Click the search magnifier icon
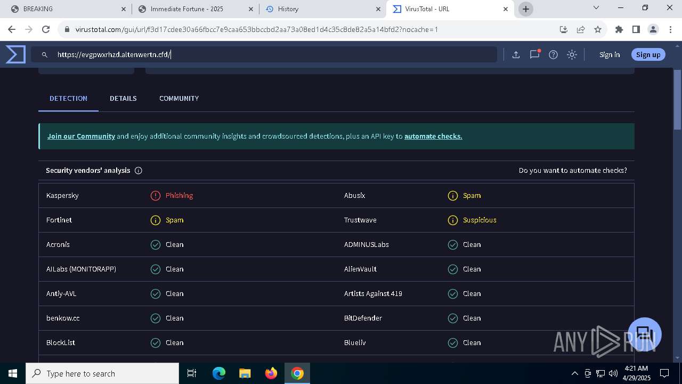The width and height of the screenshot is (682, 384). pos(45,54)
